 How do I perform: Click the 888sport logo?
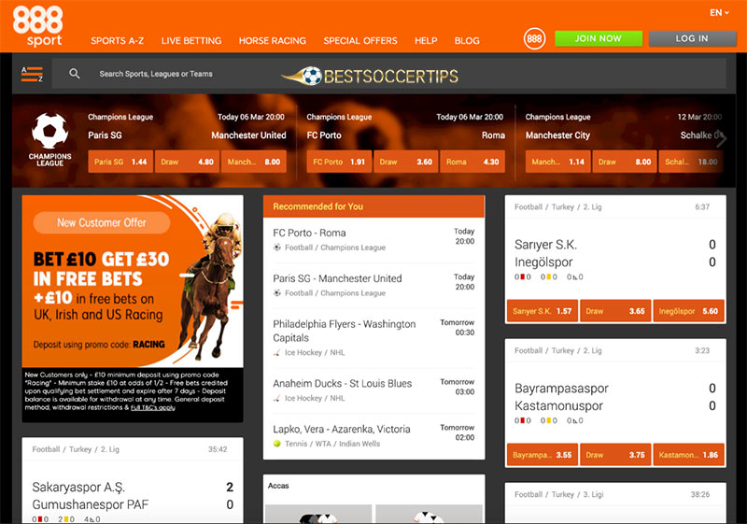pos(37,26)
